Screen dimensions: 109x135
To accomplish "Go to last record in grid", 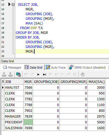I will pos(45,74).
